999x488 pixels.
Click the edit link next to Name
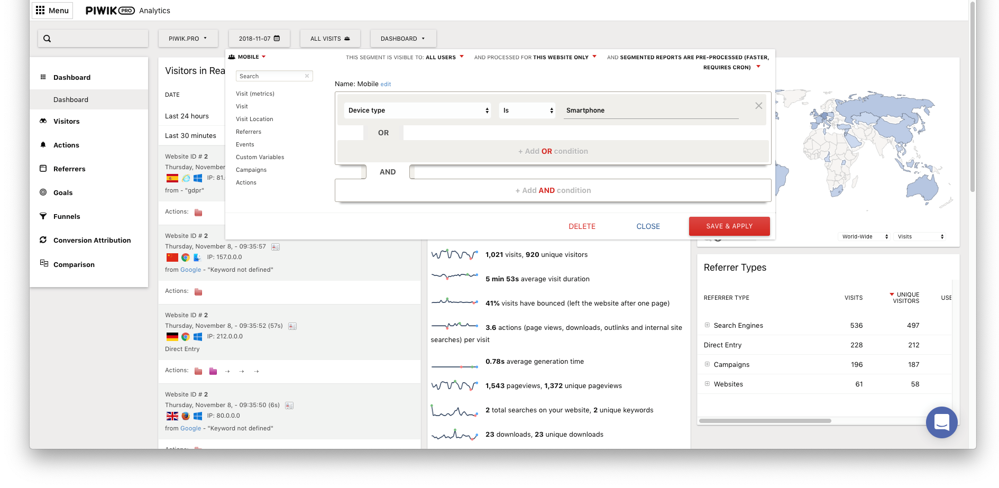386,84
